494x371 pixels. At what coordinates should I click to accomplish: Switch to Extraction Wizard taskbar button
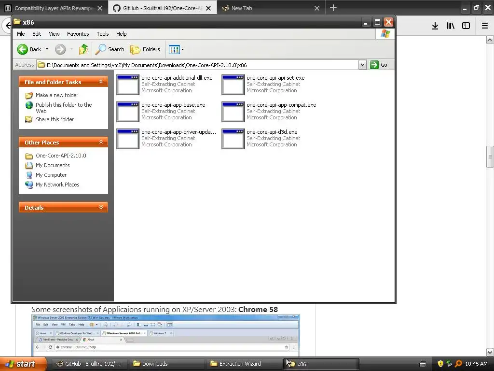[245, 364]
